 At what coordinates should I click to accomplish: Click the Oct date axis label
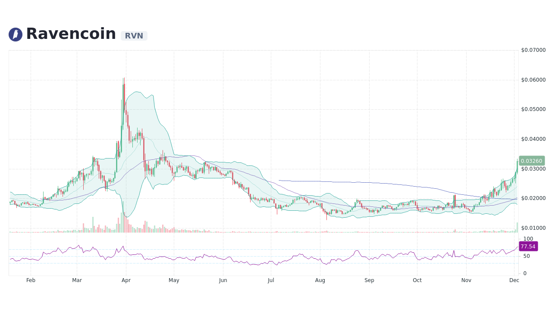coord(417,280)
